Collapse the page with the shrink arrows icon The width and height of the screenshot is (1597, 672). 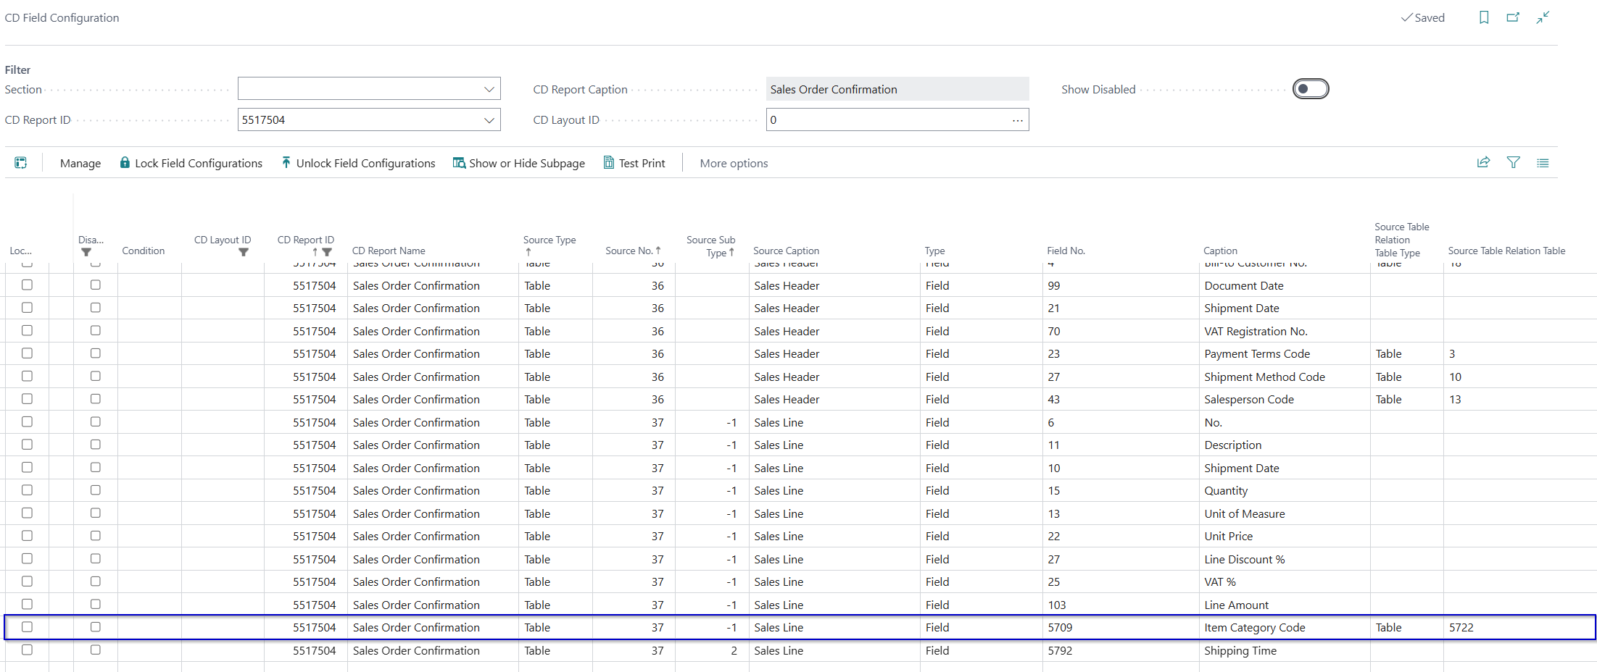(x=1543, y=17)
